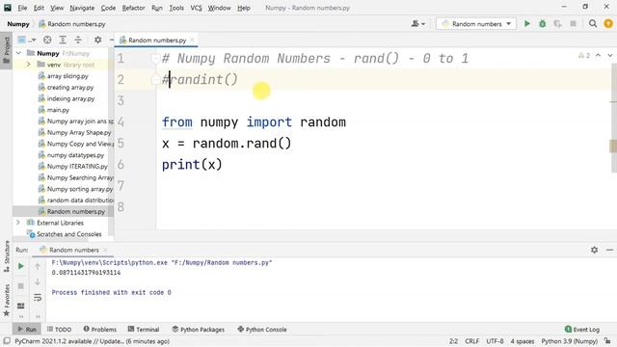Viewport: 617px width, 347px height.
Task: Open the Problems tool window
Action: pyautogui.click(x=99, y=330)
